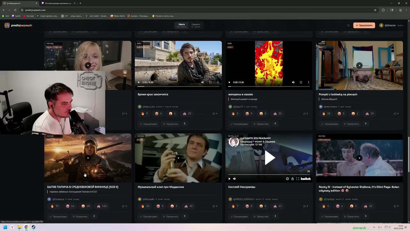Open Chrome extensions puzzle icon
This screenshot has height=231, width=410.
[x=383, y=10]
